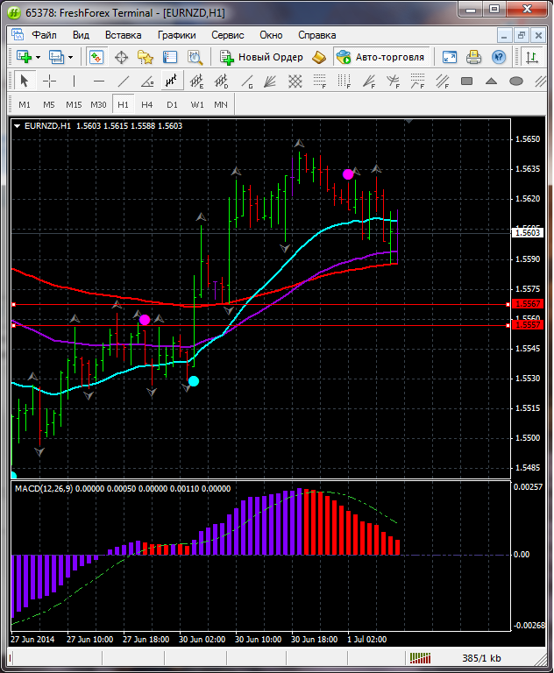Screen dimensions: 554x673
Task: Expand the Profiles dropdown arrow
Action: coord(70,57)
